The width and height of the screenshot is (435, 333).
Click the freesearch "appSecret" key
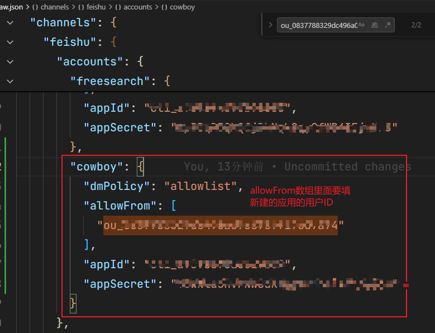(x=120, y=127)
